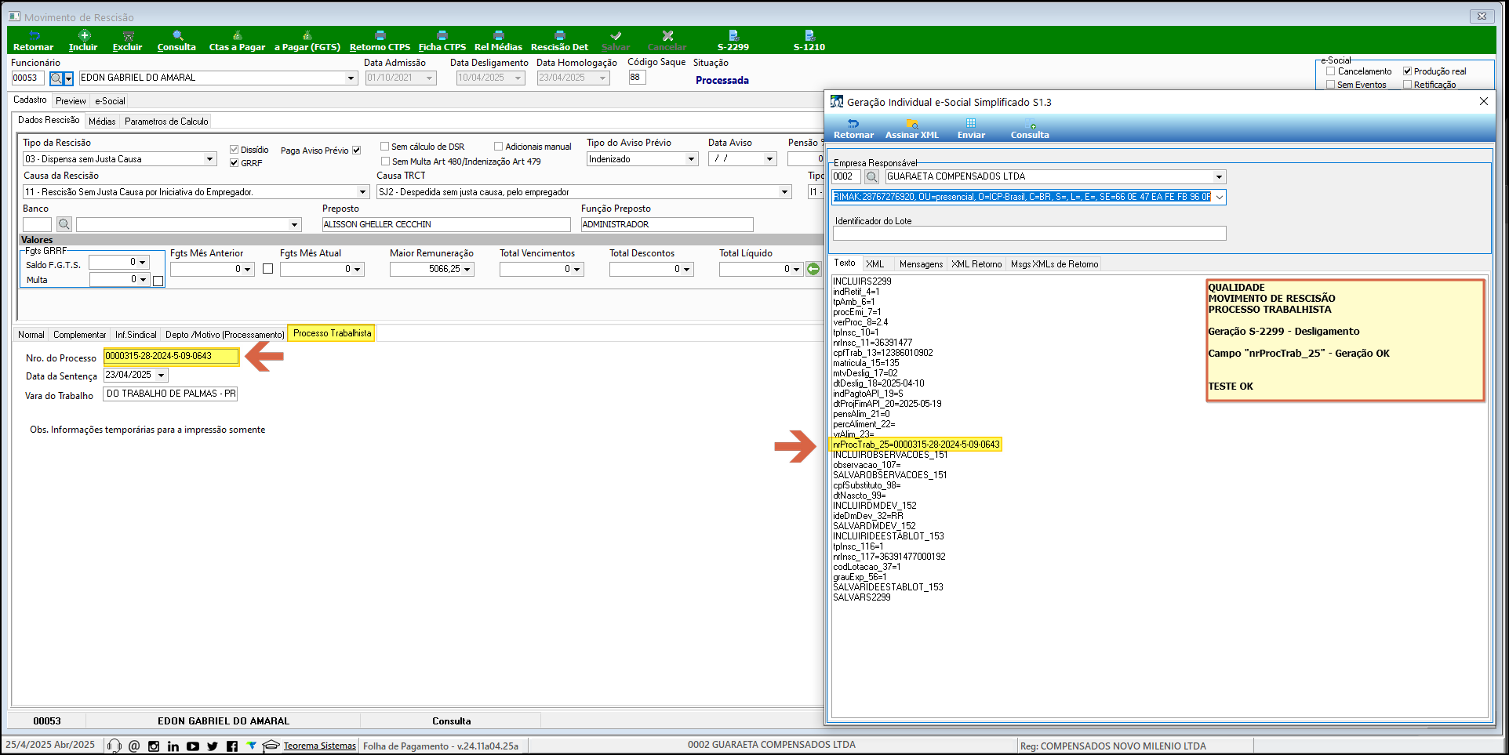1509x755 pixels.
Task: Switch to XML tab in e-Social window
Action: pyautogui.click(x=874, y=264)
